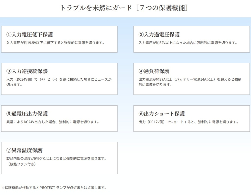This screenshot has width=251, height=195.
Task: Click the page title トラブルを未然にガード
Action: pyautogui.click(x=96, y=8)
